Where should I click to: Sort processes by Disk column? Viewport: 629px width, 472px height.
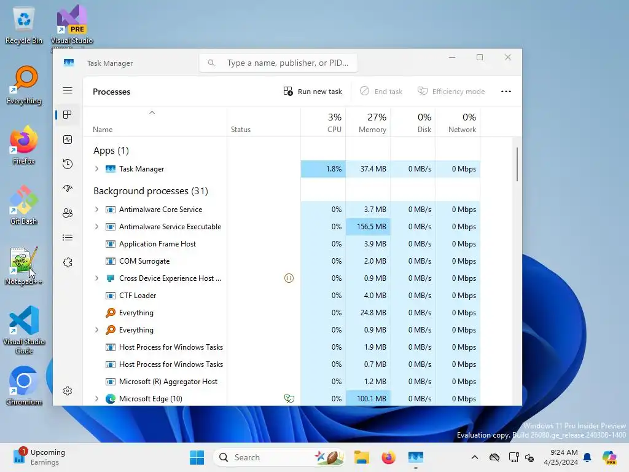[x=413, y=122]
